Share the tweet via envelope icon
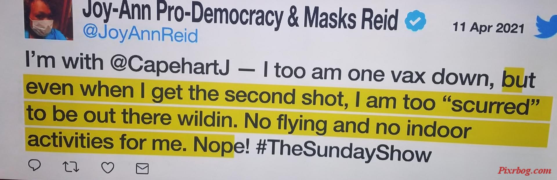557x180 pixels. coord(142,169)
